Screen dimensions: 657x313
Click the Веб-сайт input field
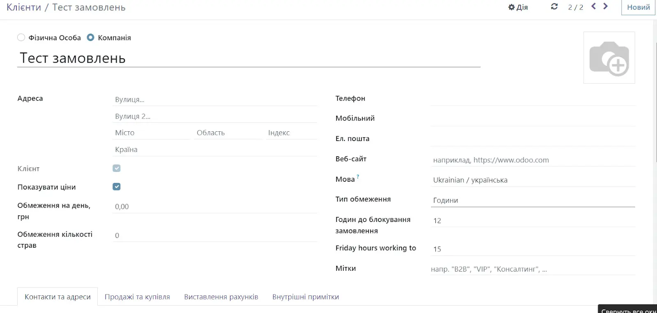tap(533, 160)
